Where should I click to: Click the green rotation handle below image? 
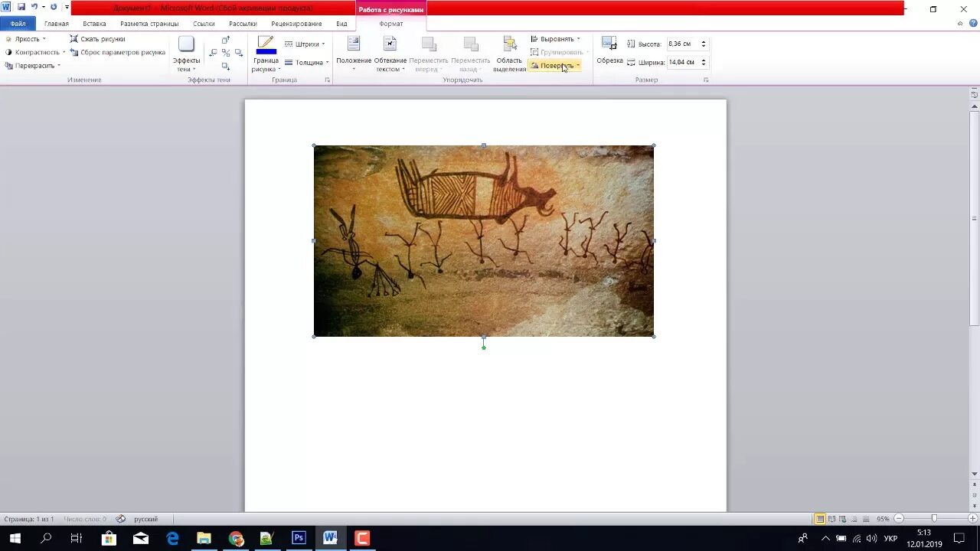tap(484, 347)
